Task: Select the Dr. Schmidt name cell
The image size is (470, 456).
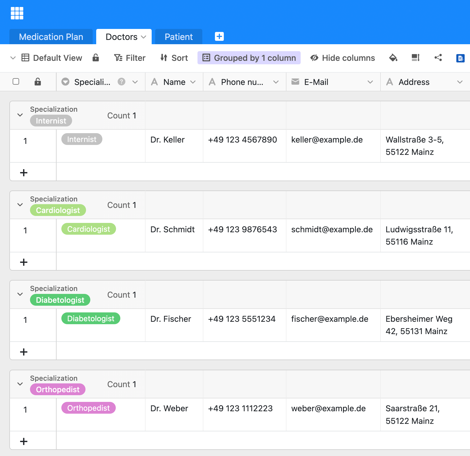Action: pos(174,236)
